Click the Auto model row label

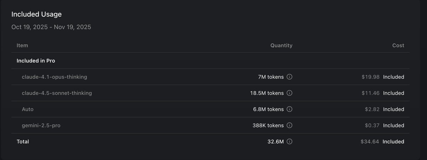tap(28, 109)
